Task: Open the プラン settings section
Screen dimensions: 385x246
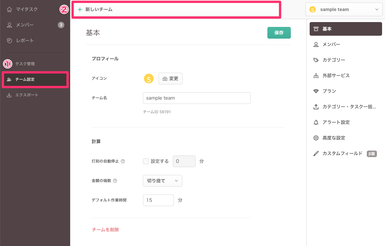Action: coord(329,91)
